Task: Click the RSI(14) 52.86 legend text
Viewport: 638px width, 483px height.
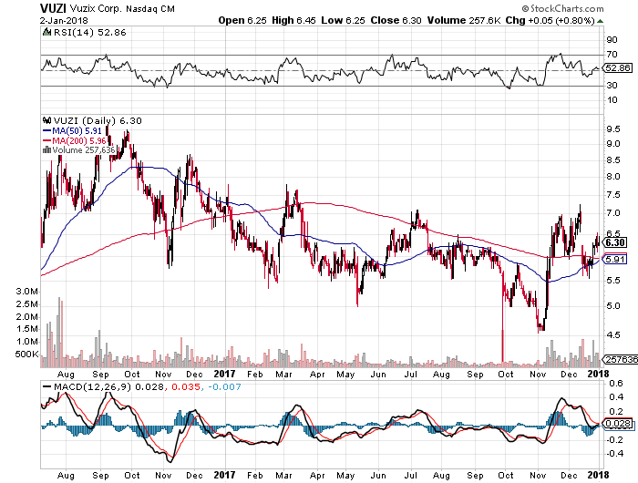Action: point(90,32)
